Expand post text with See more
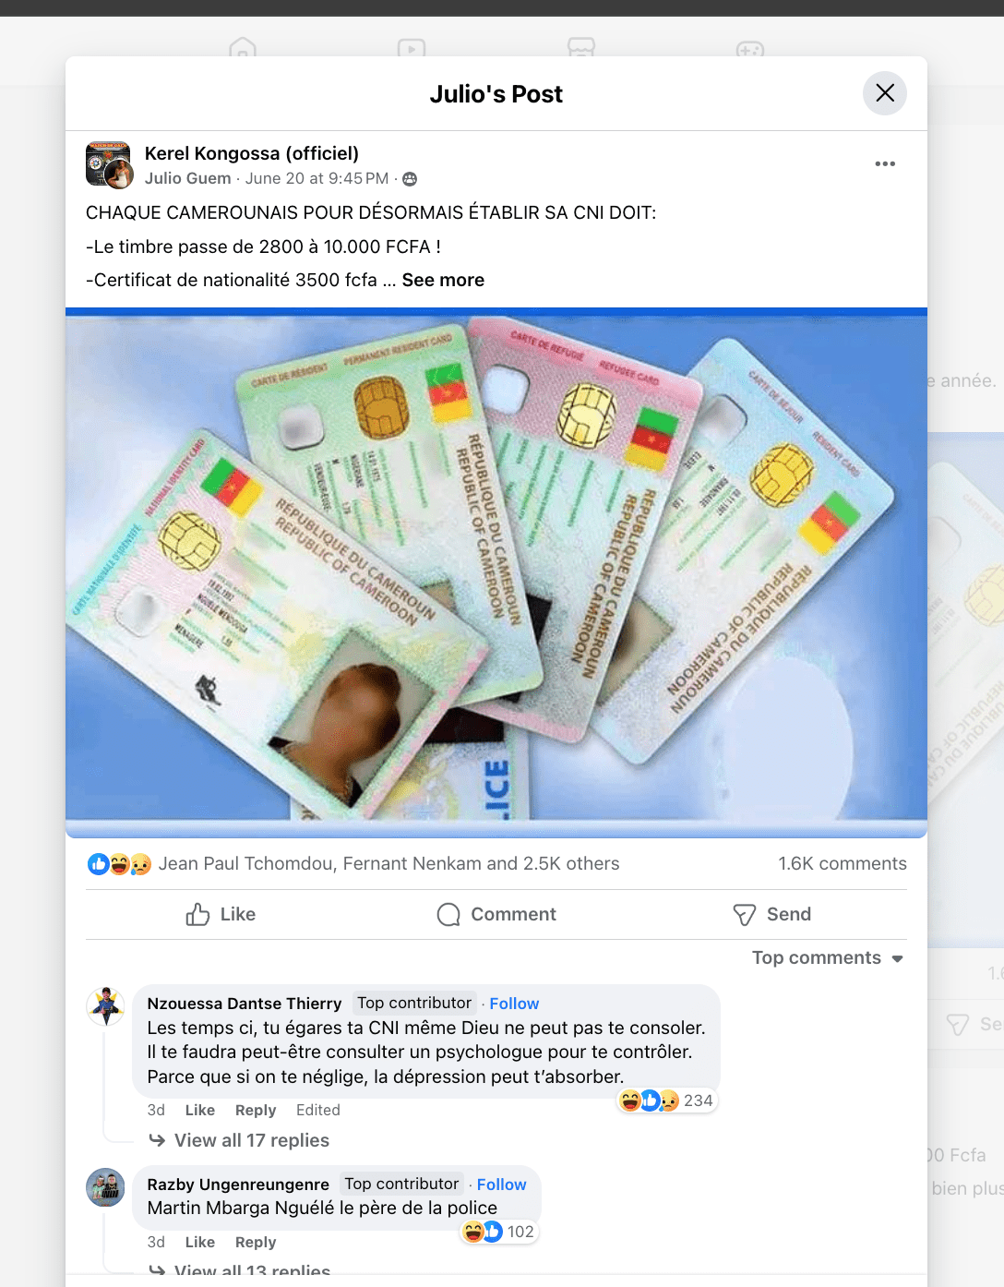This screenshot has width=1004, height=1287. (443, 280)
